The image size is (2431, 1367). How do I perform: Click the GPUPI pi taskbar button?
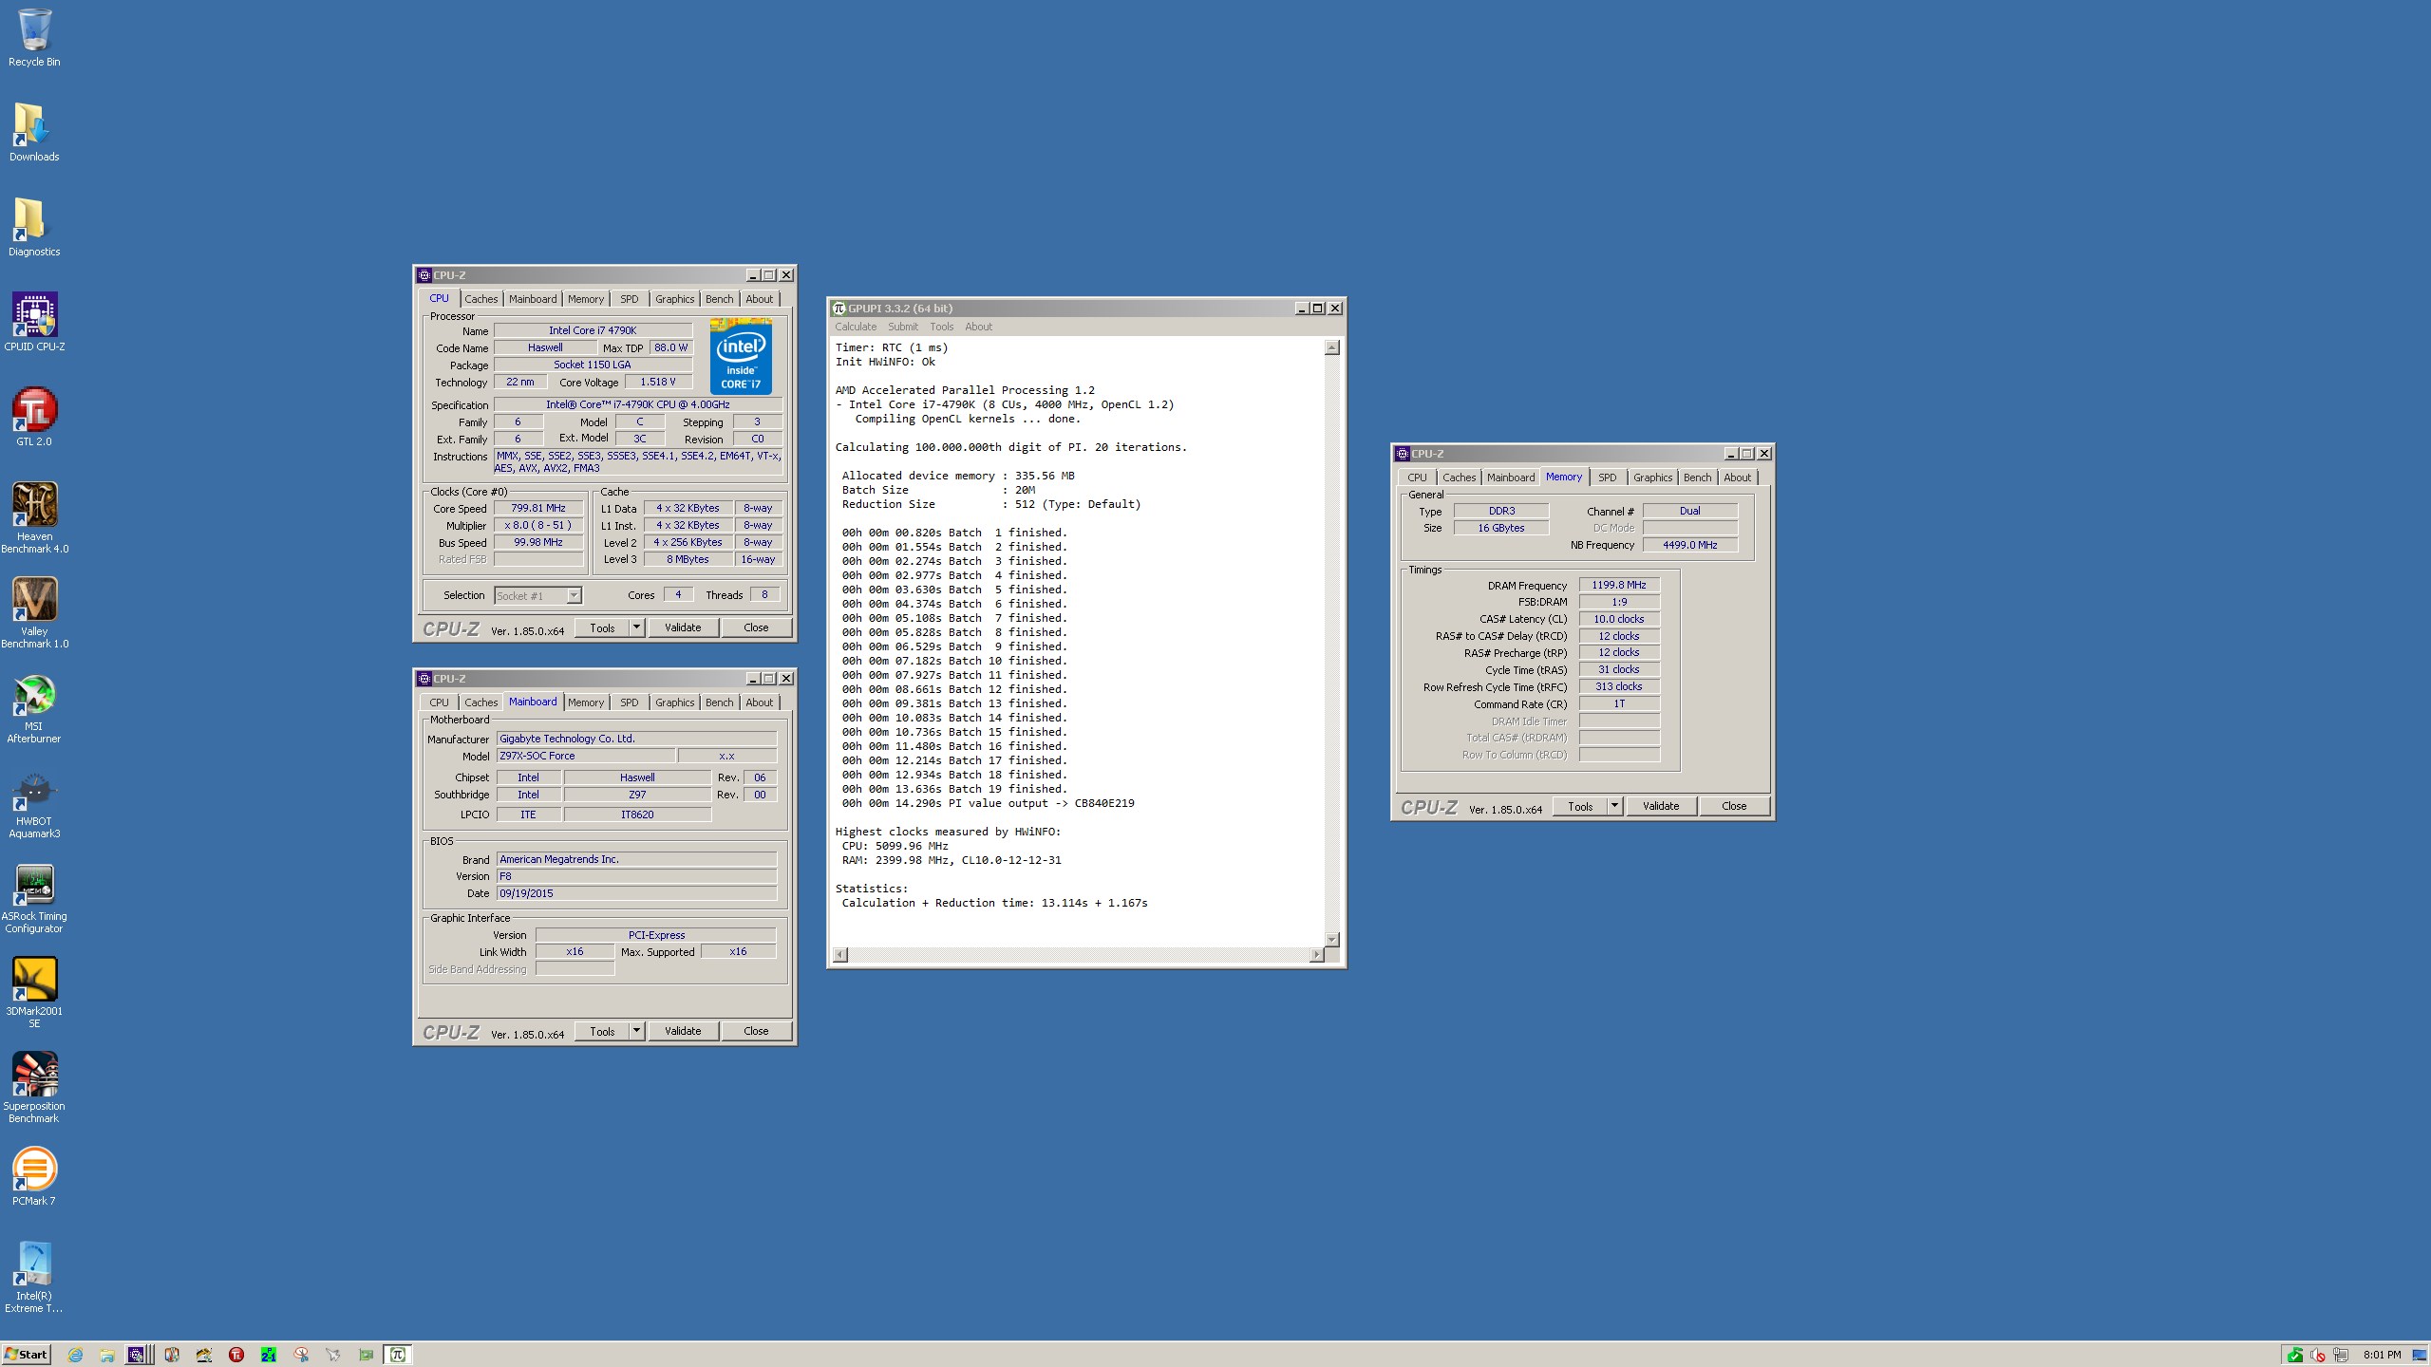(x=398, y=1355)
